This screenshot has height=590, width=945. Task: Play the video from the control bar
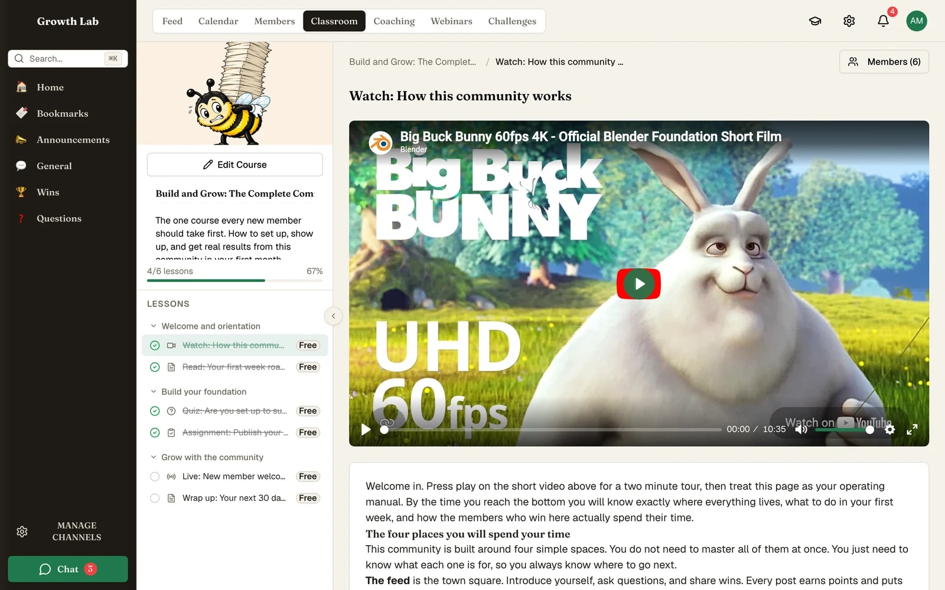tap(366, 430)
